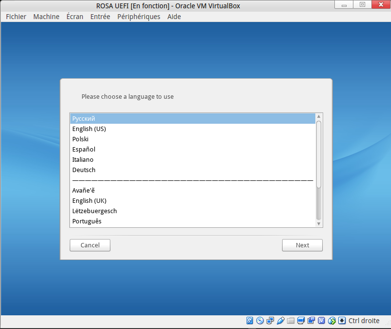Click the optical disc drive icon

(x=260, y=321)
